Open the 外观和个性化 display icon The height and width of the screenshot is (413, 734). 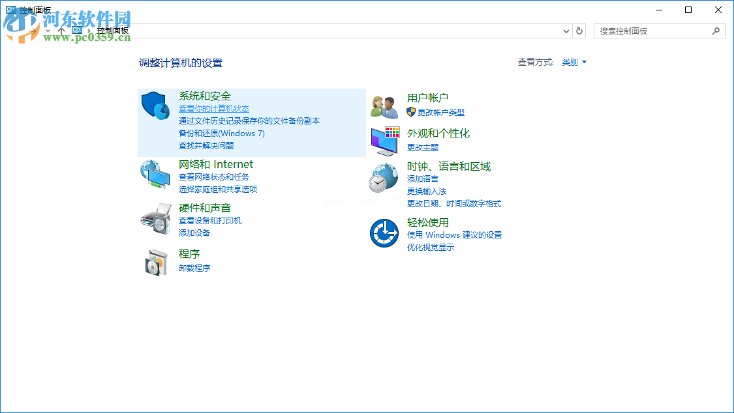384,139
